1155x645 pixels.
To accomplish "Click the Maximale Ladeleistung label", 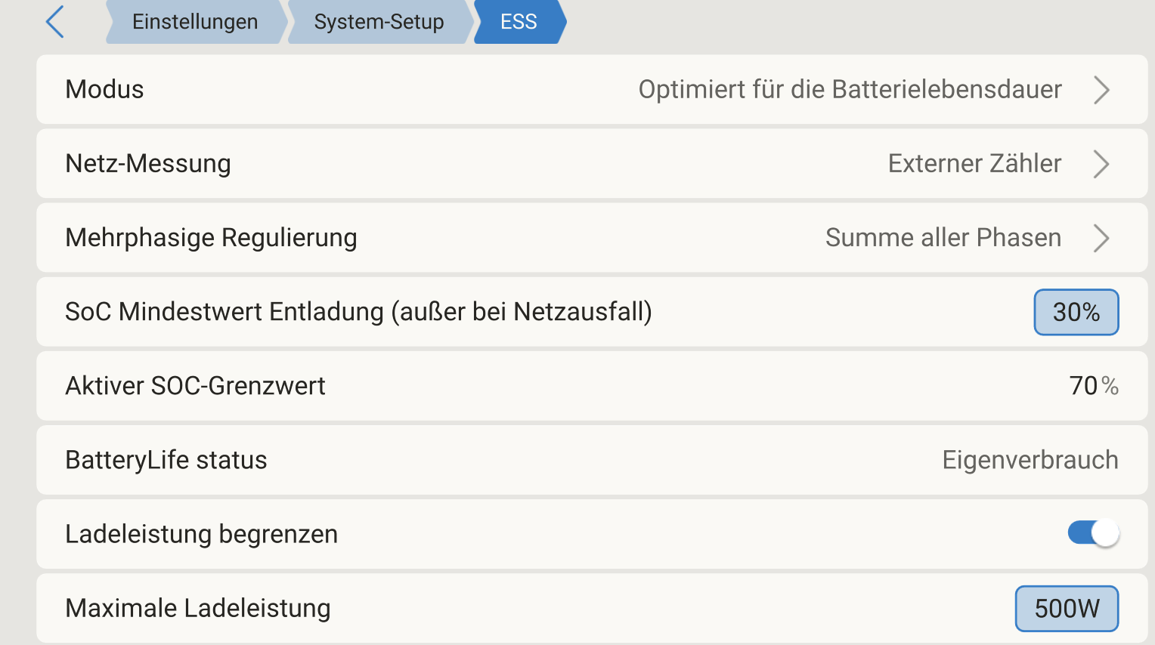I will [198, 608].
